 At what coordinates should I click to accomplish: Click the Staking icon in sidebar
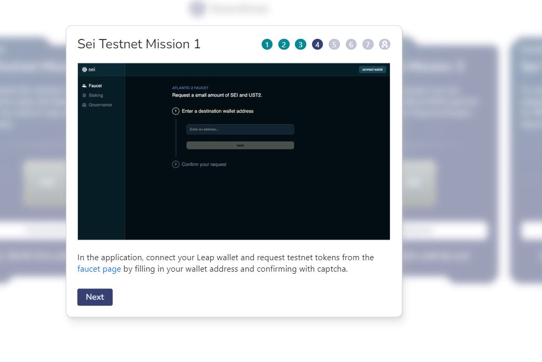(84, 96)
